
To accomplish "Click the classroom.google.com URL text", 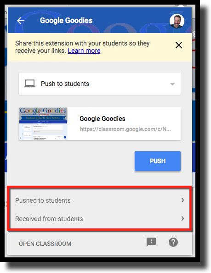I will (x=125, y=129).
